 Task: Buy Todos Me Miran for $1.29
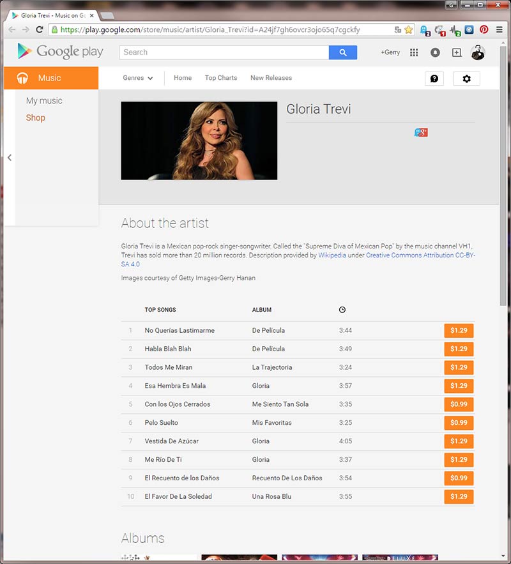click(x=459, y=367)
